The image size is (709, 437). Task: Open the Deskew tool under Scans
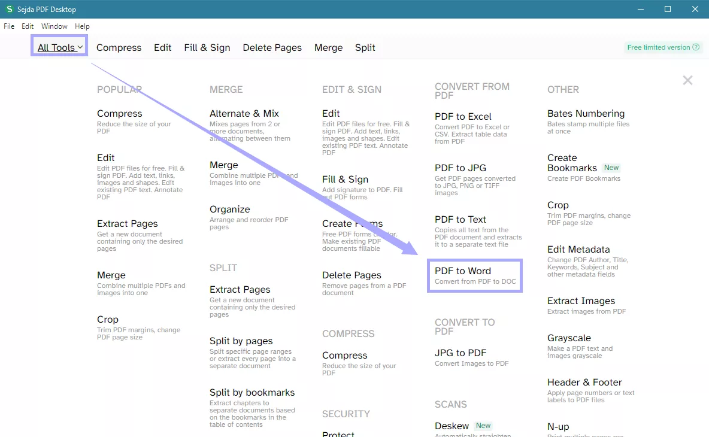(x=452, y=426)
